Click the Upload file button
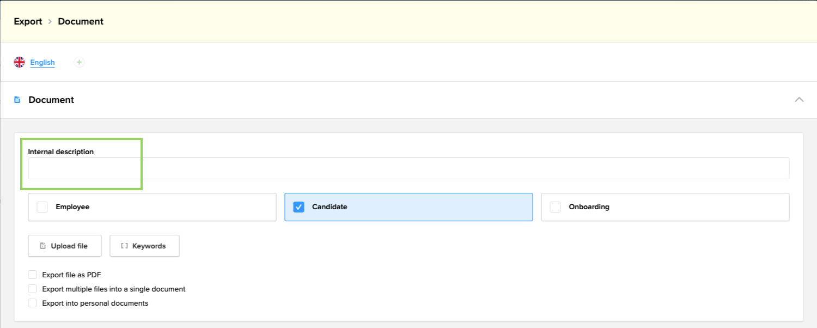Image resolution: width=817 pixels, height=328 pixels. (64, 246)
